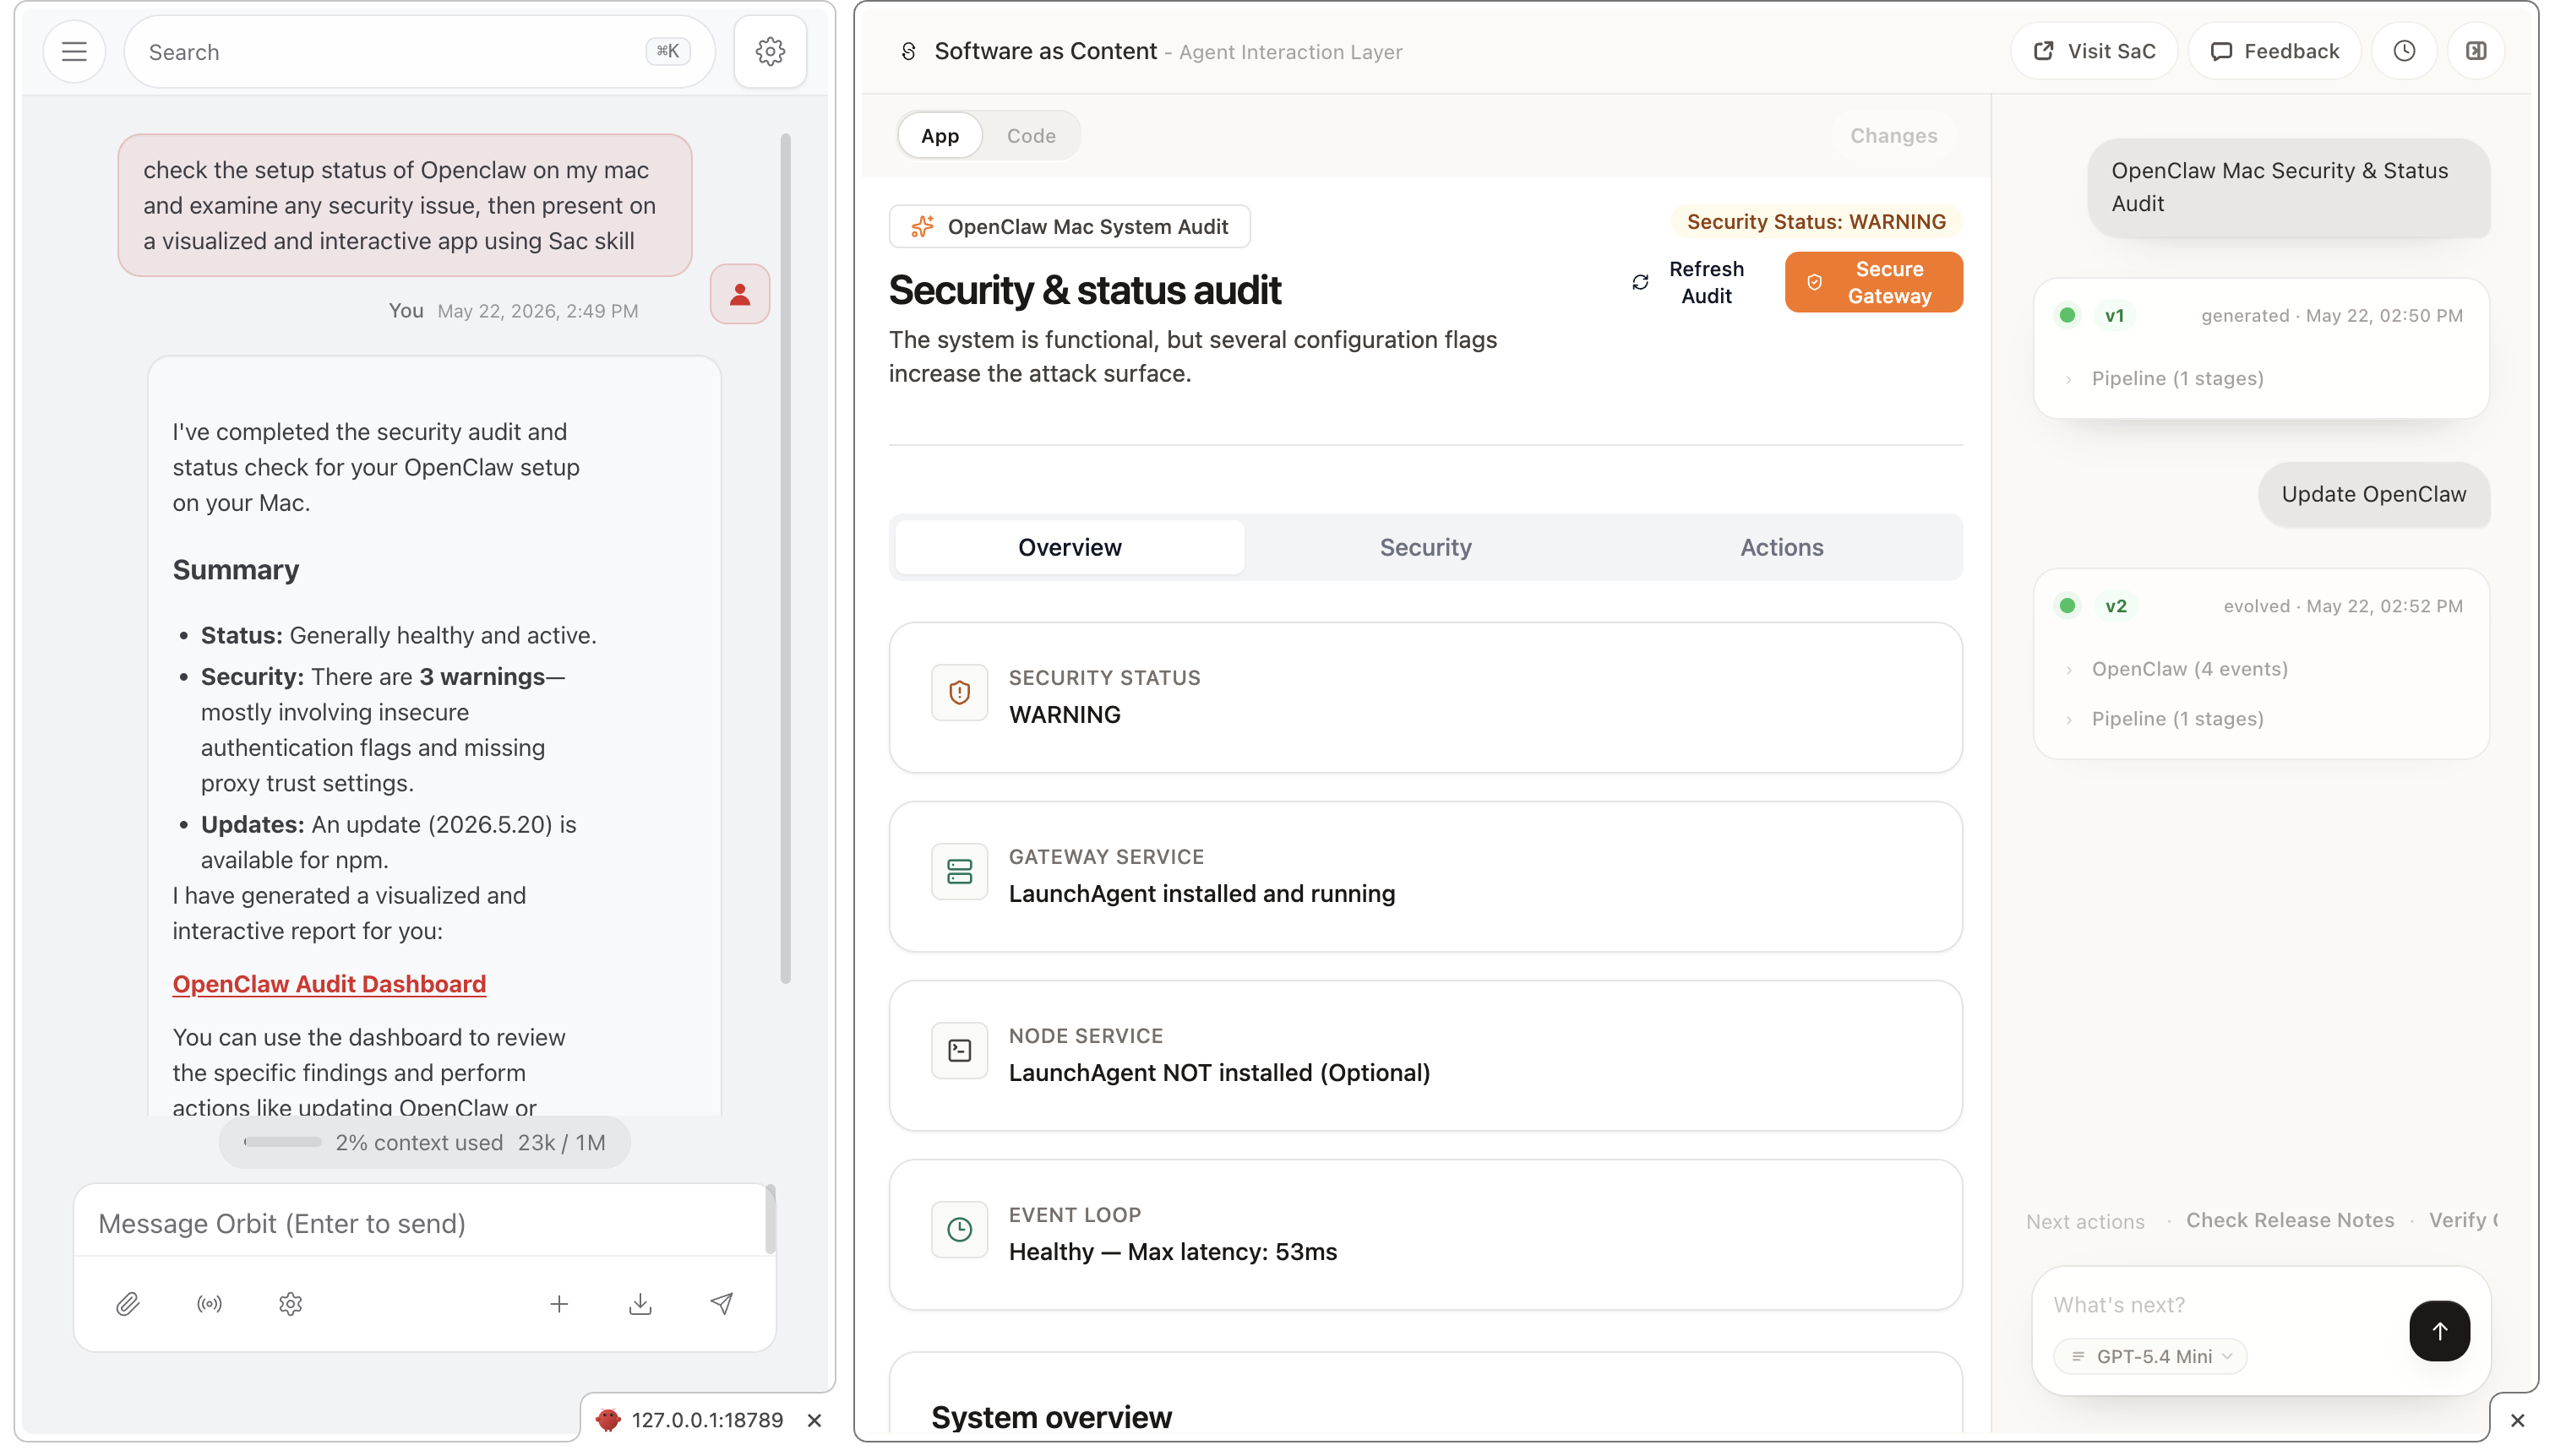Click the download icon in composer

pyautogui.click(x=640, y=1303)
